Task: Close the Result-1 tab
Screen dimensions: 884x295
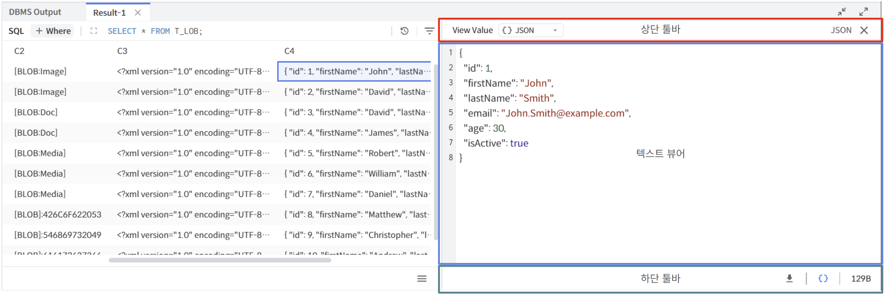Action: click(x=138, y=13)
